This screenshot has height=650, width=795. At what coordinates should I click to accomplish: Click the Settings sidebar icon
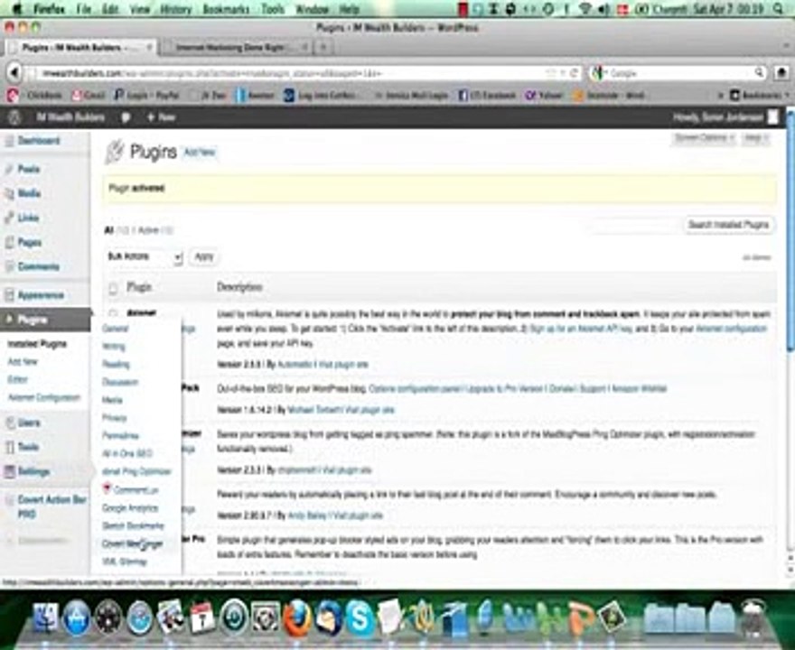point(10,471)
